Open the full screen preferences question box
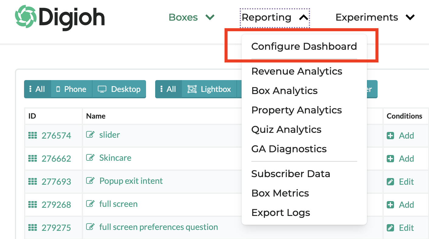This screenshot has height=239, width=429. (159, 227)
